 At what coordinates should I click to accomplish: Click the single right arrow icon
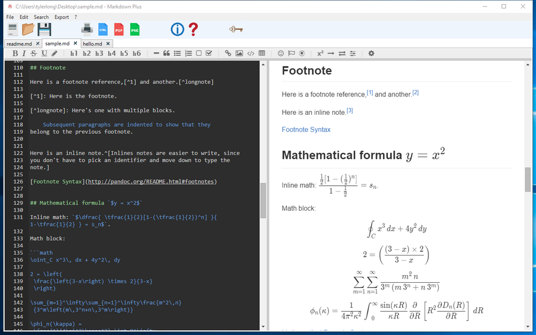[x=331, y=53]
